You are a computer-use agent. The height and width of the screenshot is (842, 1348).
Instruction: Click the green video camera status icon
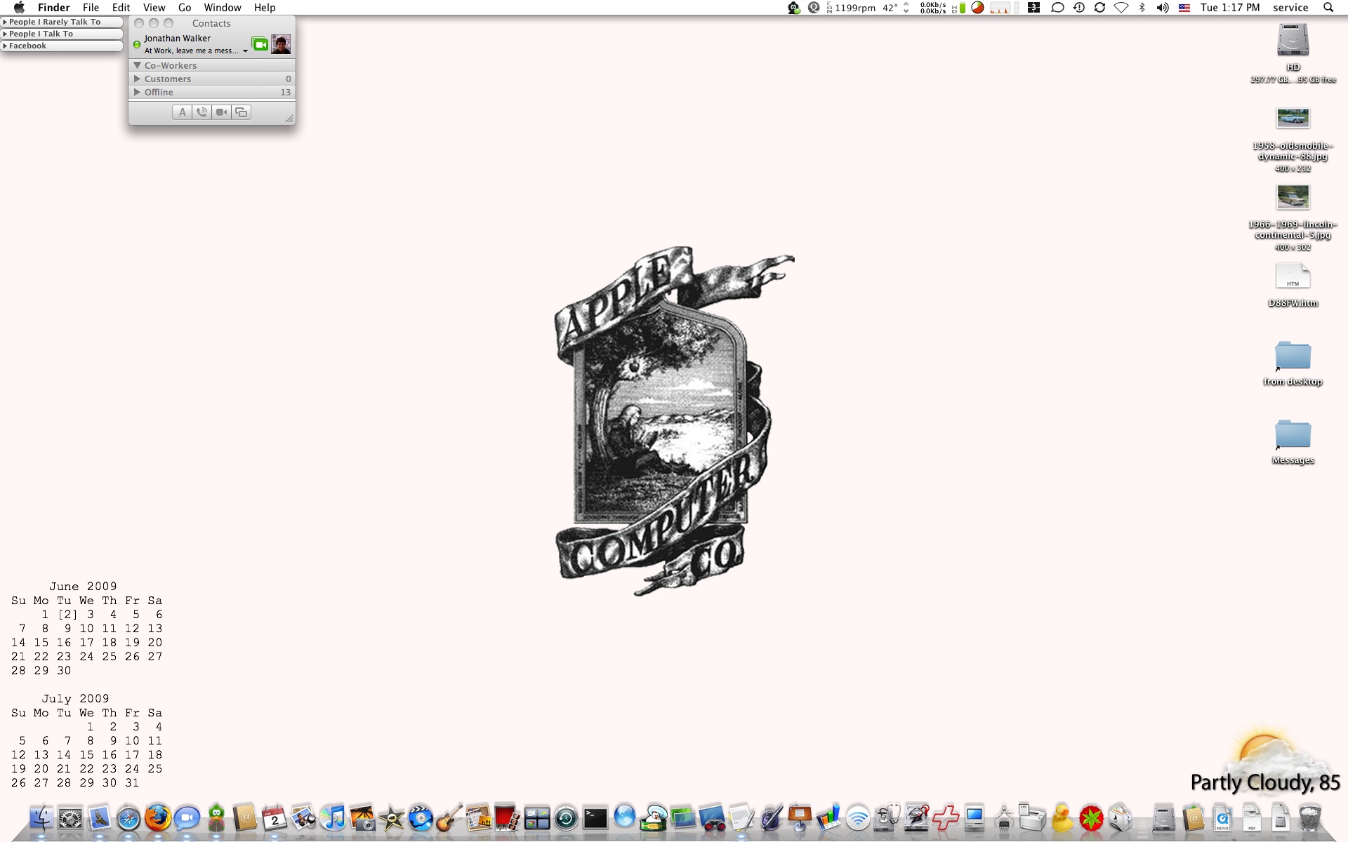[x=260, y=44]
